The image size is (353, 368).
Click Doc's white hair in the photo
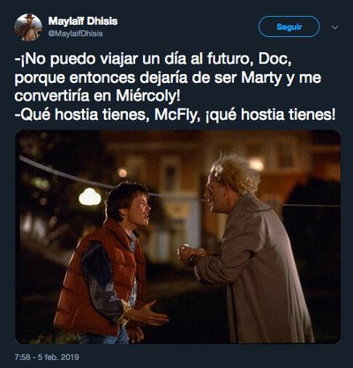(237, 174)
